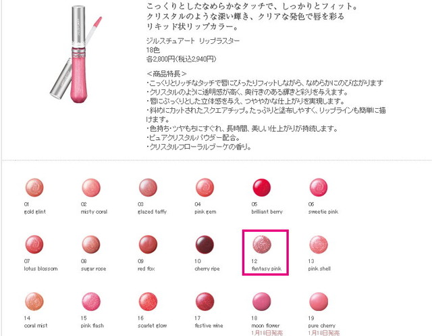Click the lip gloss product image
The image size is (432, 336).
(76, 54)
